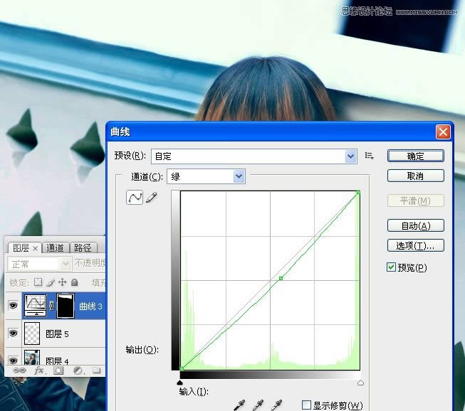Uncheck the 预览 preview checkbox
The image size is (465, 411).
tap(391, 267)
